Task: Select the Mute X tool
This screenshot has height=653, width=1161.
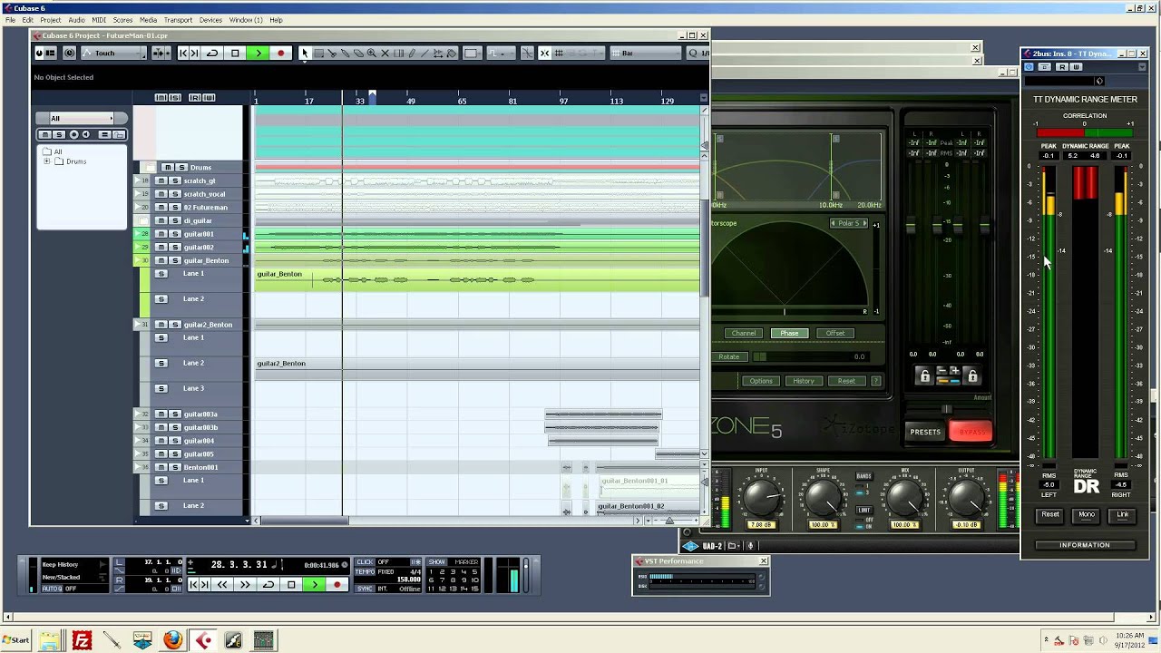Action: tap(385, 54)
